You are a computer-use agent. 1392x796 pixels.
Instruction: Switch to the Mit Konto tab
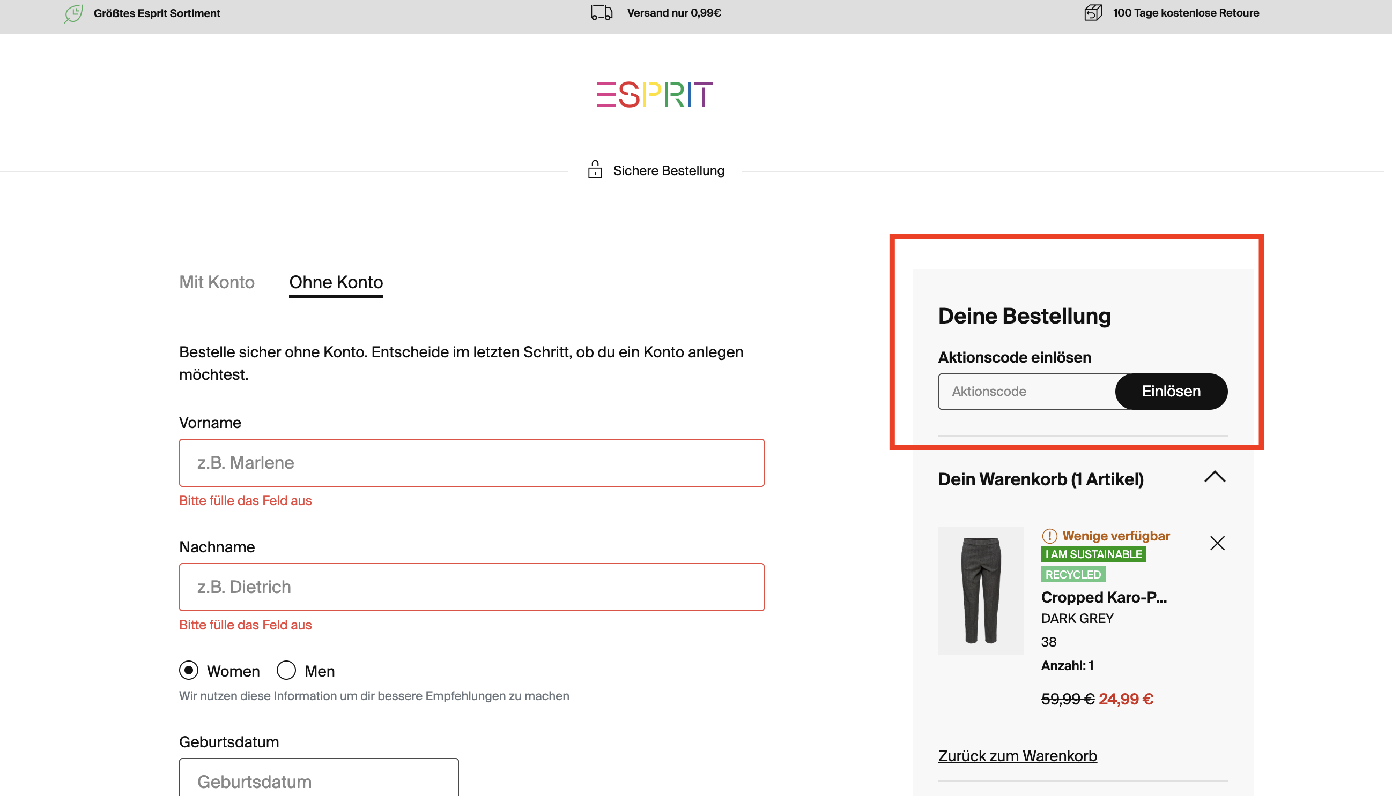tap(217, 282)
